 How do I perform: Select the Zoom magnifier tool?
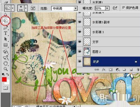point(5,69)
